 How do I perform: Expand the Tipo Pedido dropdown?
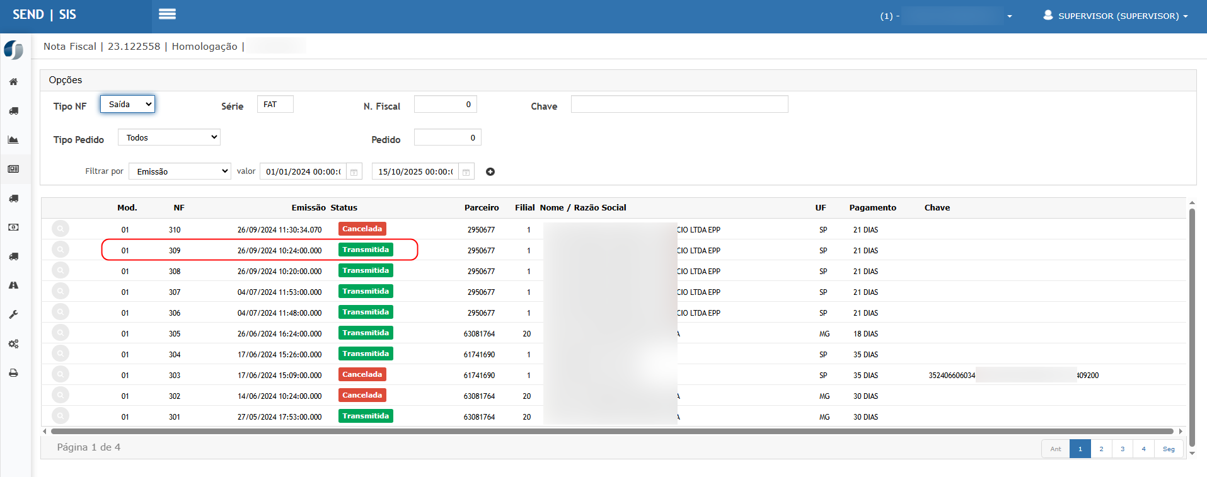(x=169, y=137)
